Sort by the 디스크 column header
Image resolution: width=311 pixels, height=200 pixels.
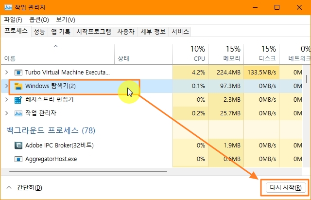tap(261, 54)
